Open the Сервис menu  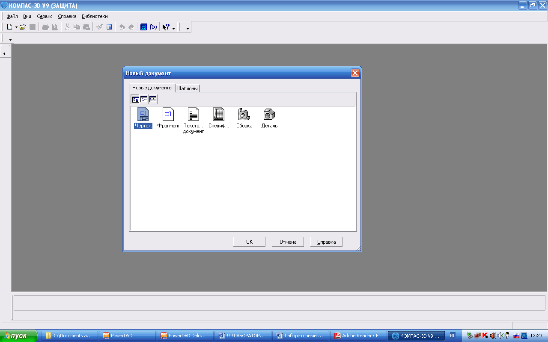coord(45,16)
